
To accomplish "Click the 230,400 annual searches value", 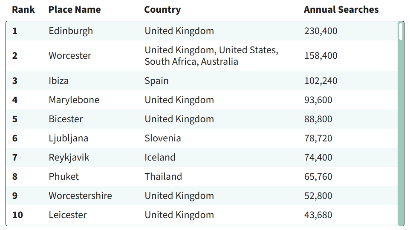I will coord(320,31).
